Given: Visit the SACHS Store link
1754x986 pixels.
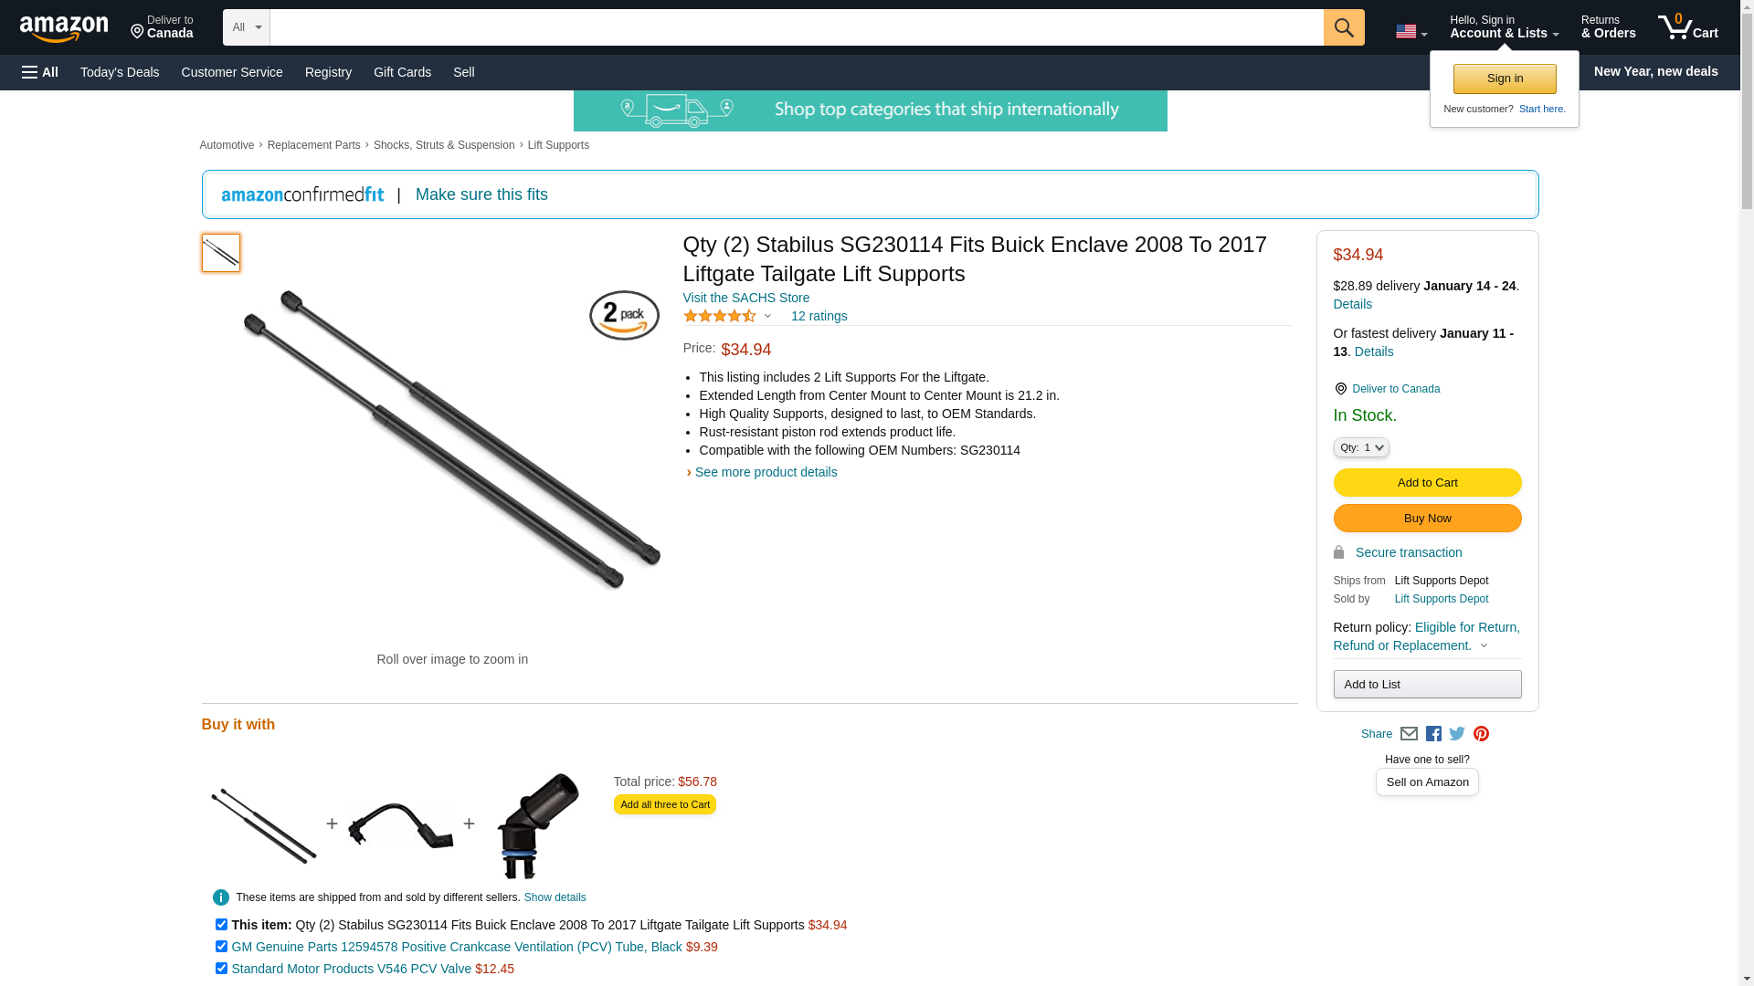Looking at the screenshot, I should coord(745,298).
